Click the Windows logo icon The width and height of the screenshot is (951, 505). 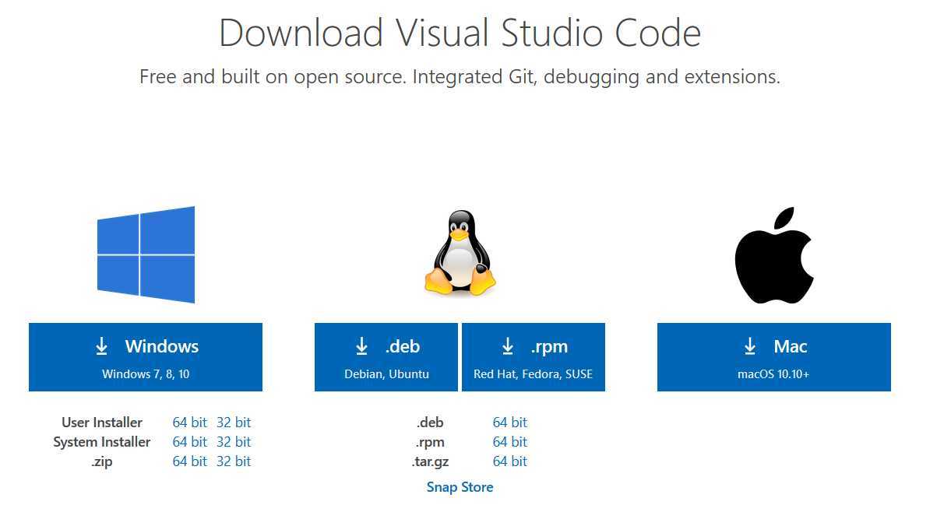pos(146,254)
